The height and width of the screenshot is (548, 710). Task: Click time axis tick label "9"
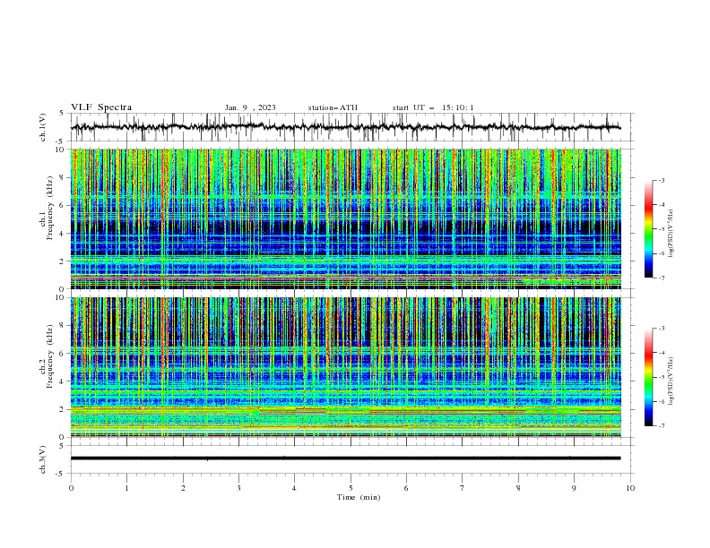tap(574, 488)
